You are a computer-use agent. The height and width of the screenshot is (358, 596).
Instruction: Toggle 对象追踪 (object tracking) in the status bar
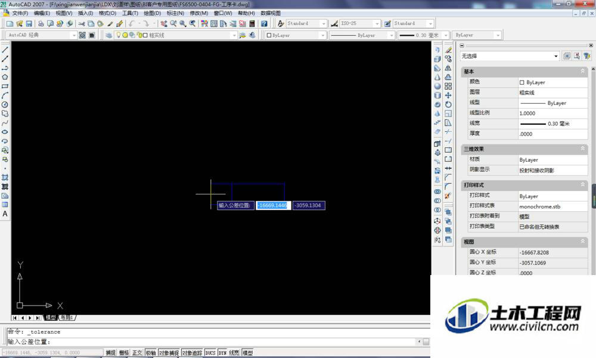pos(192,353)
